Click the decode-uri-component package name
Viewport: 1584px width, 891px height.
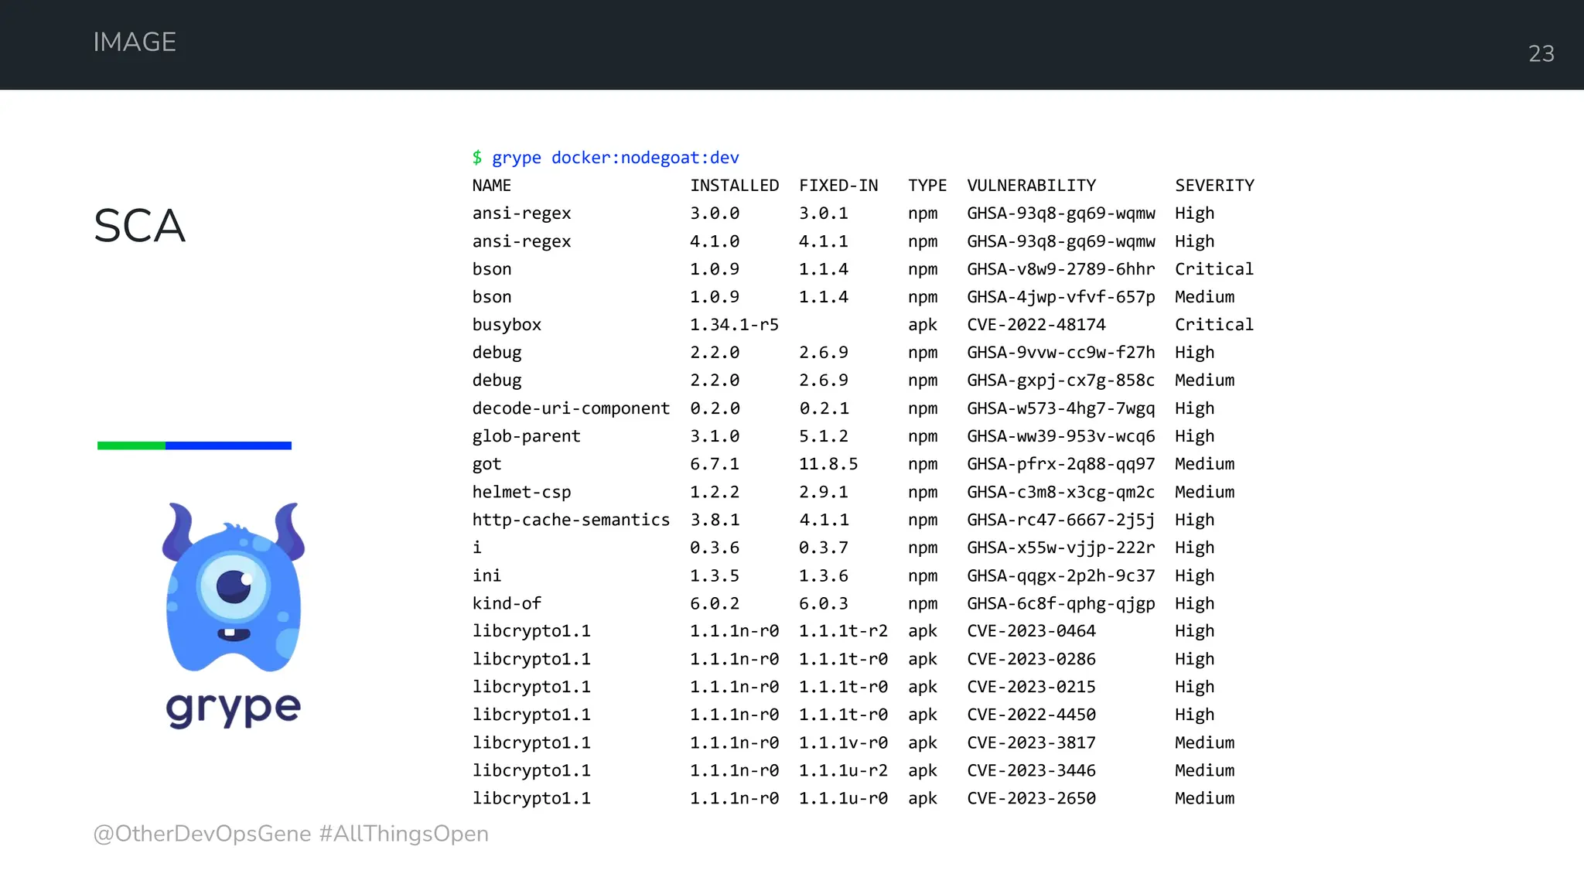[x=571, y=408]
